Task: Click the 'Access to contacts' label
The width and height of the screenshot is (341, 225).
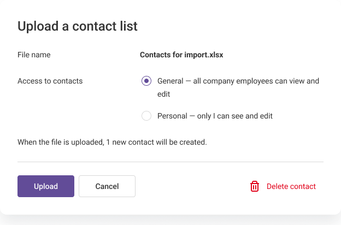Action: click(x=50, y=81)
